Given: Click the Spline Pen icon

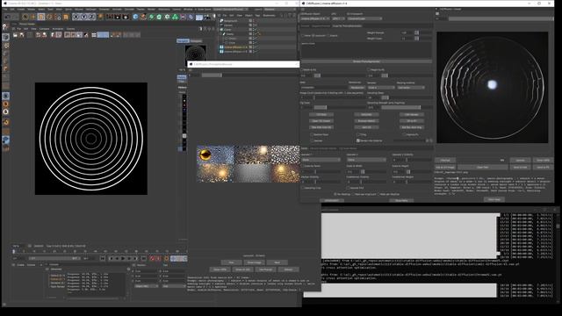Looking at the screenshot, I should pos(143,17).
